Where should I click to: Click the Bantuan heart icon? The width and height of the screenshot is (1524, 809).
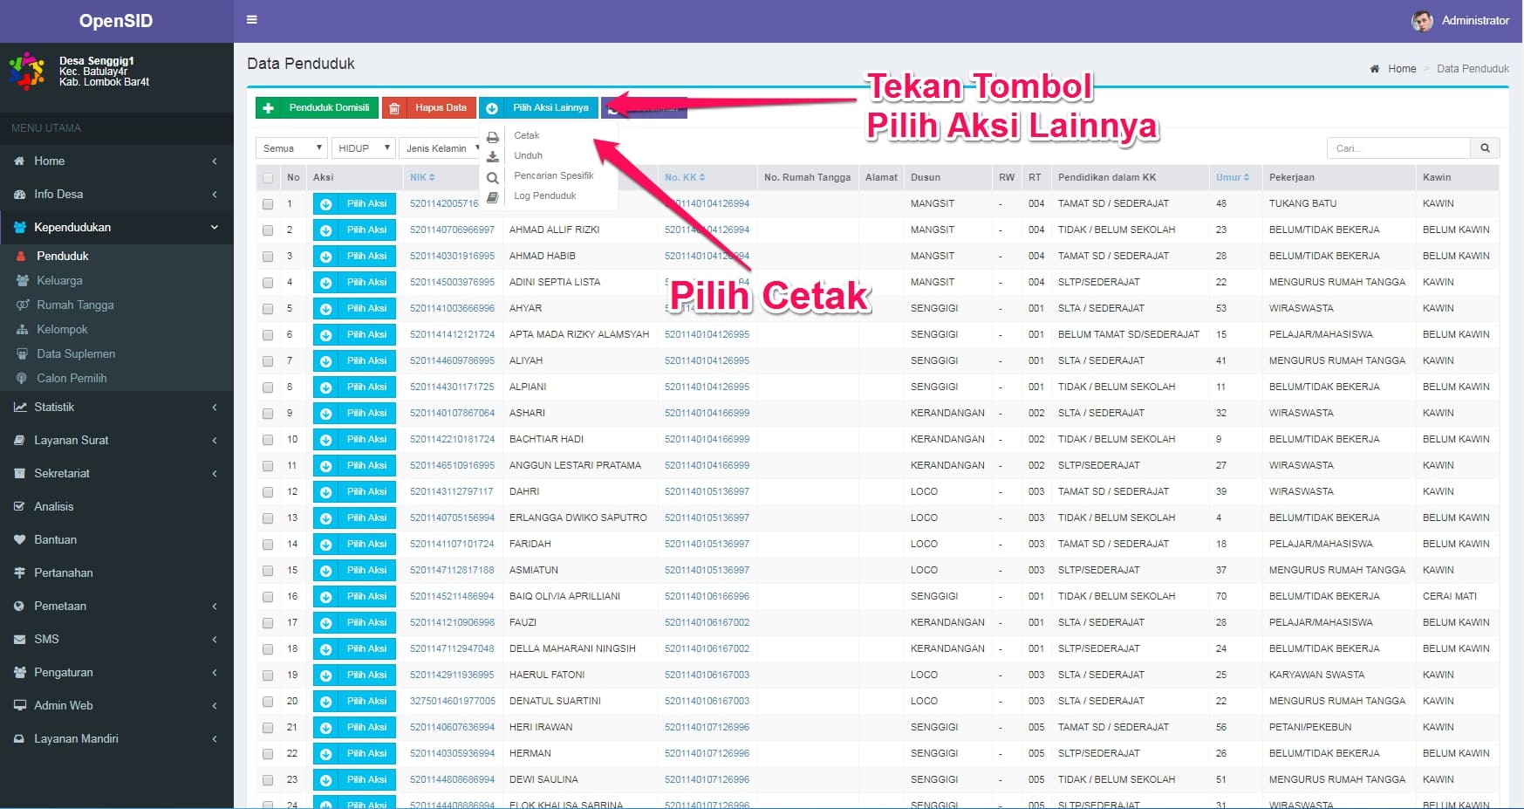click(20, 539)
